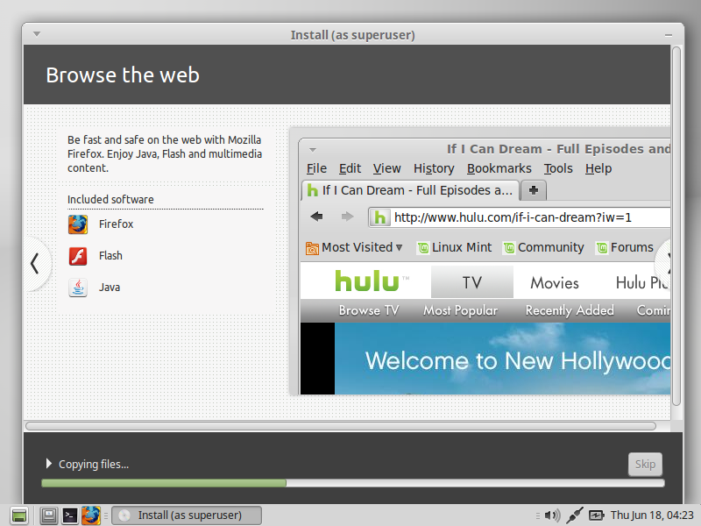
Task: Click the horizontal scrollbar below the slideshow
Action: (x=341, y=426)
